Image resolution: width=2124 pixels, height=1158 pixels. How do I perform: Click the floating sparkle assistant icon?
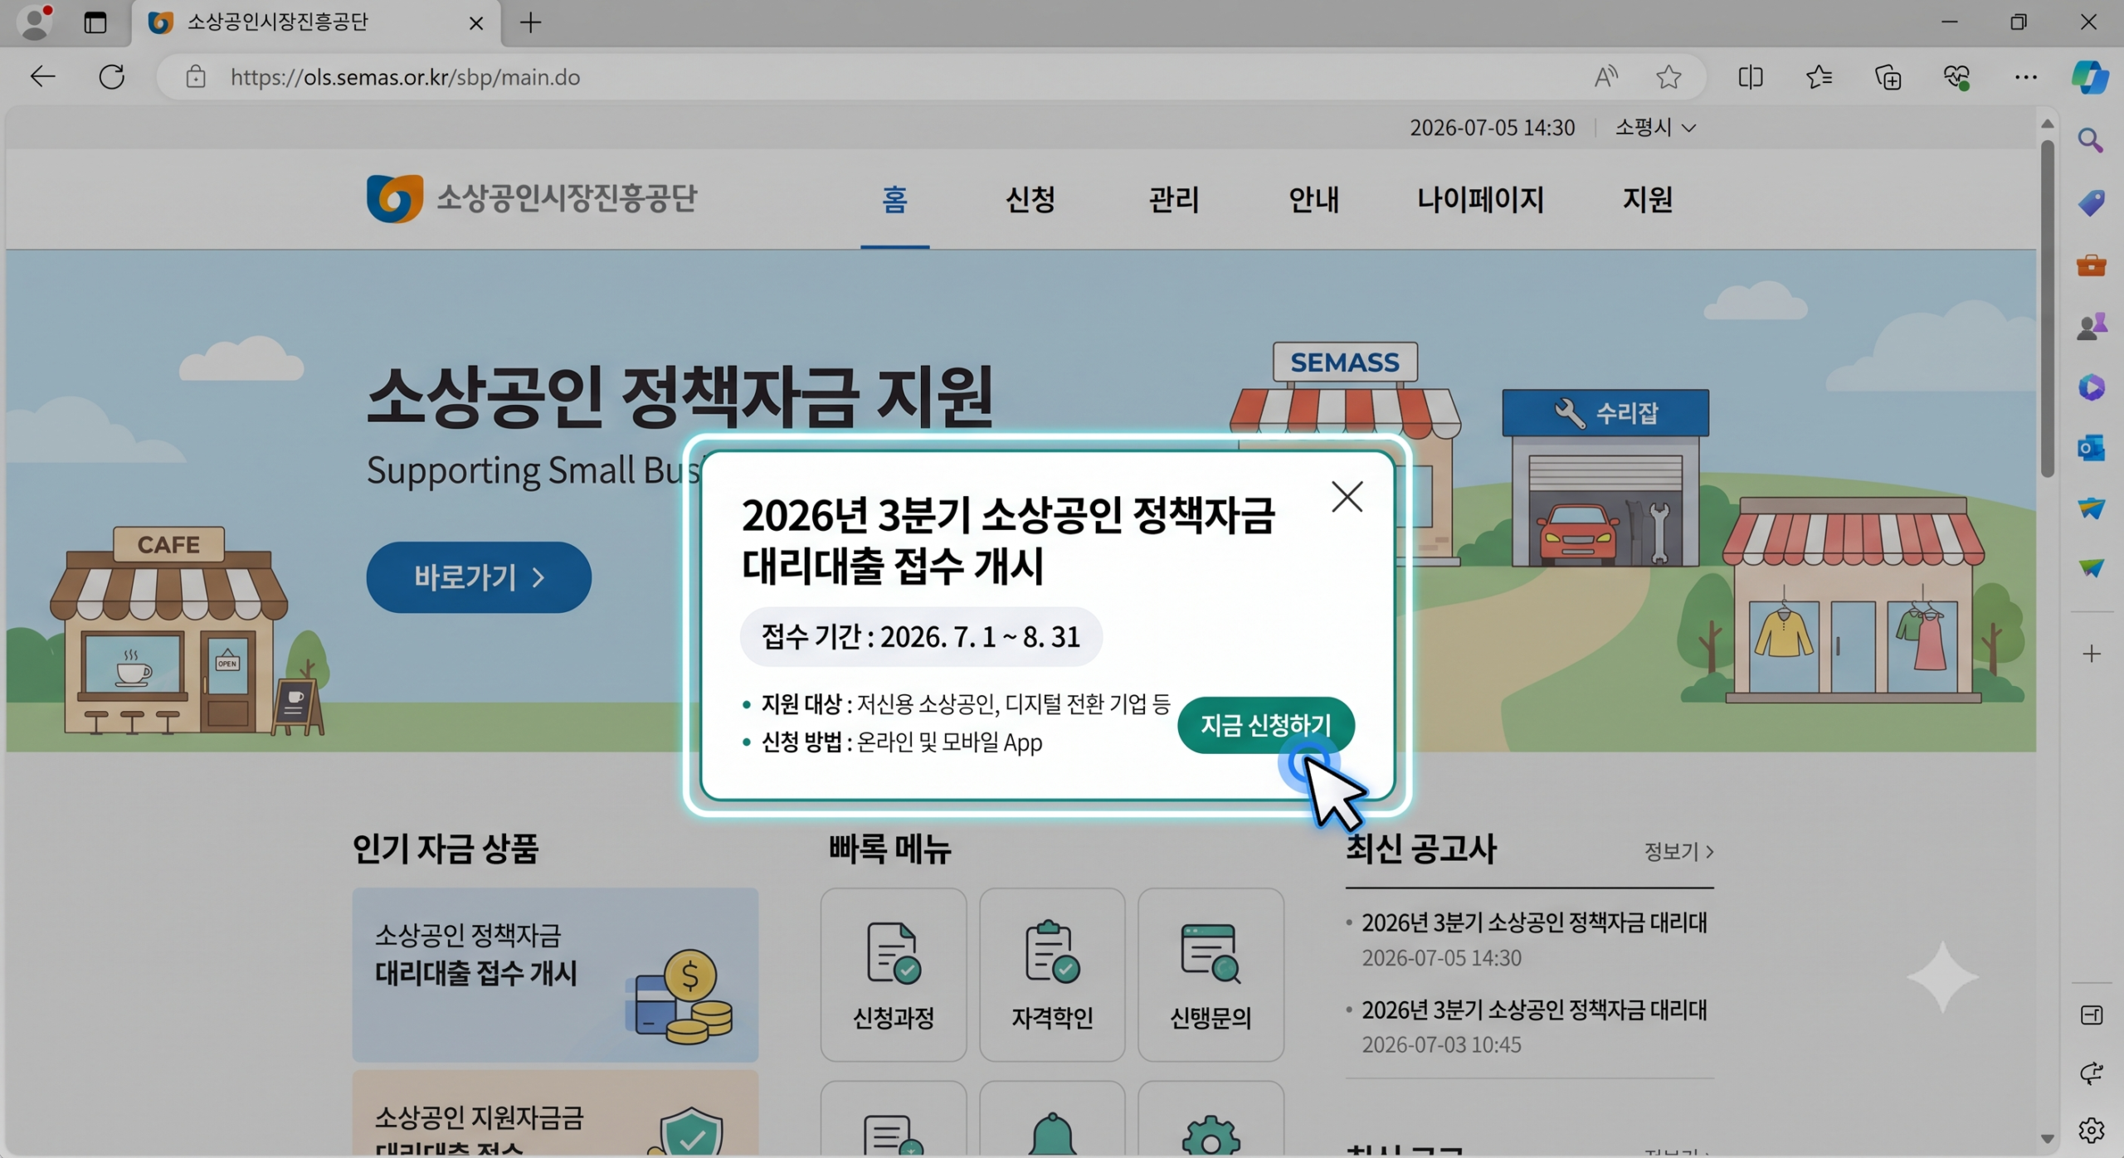click(x=1942, y=977)
